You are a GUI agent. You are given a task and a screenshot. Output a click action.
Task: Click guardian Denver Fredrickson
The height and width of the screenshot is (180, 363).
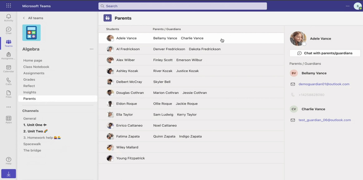(169, 49)
